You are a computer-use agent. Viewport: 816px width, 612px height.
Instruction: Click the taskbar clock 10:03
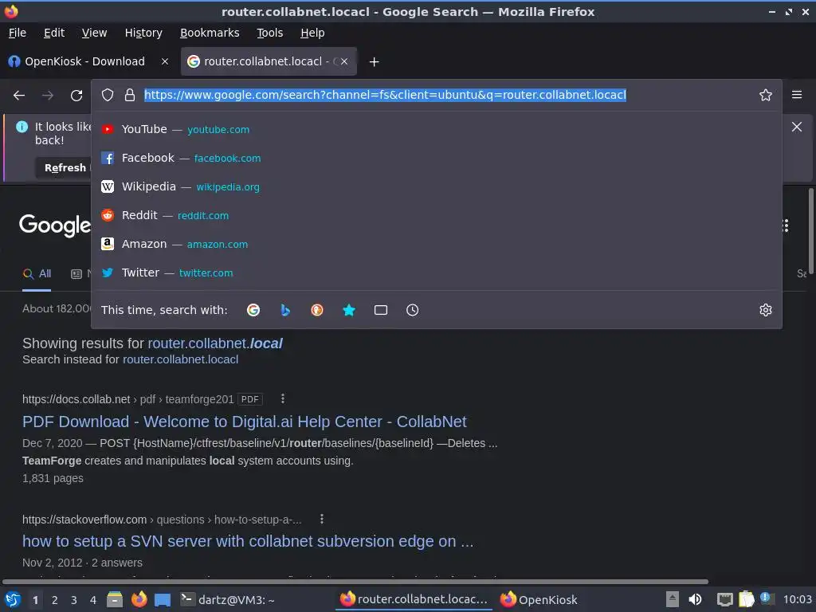point(797,599)
